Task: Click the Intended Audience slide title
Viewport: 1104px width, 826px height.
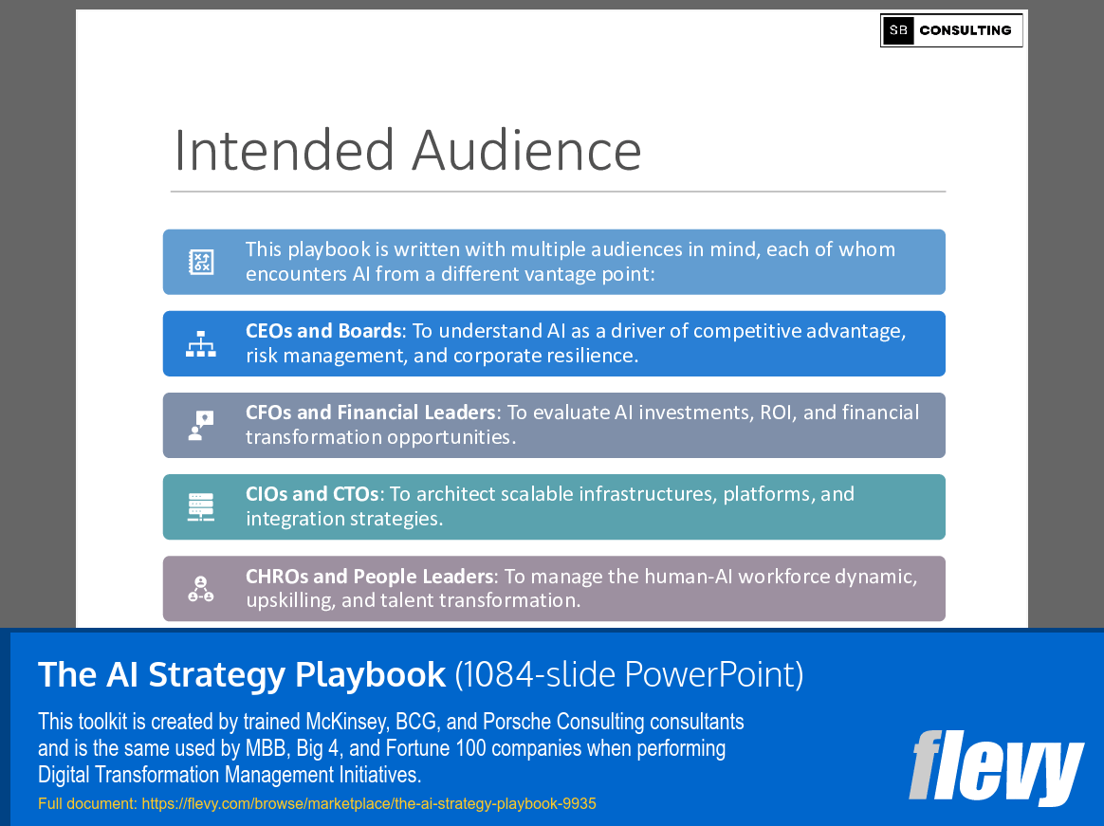Action: [x=408, y=150]
